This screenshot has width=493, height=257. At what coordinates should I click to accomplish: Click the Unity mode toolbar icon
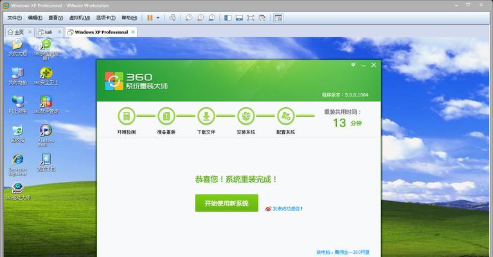[262, 18]
